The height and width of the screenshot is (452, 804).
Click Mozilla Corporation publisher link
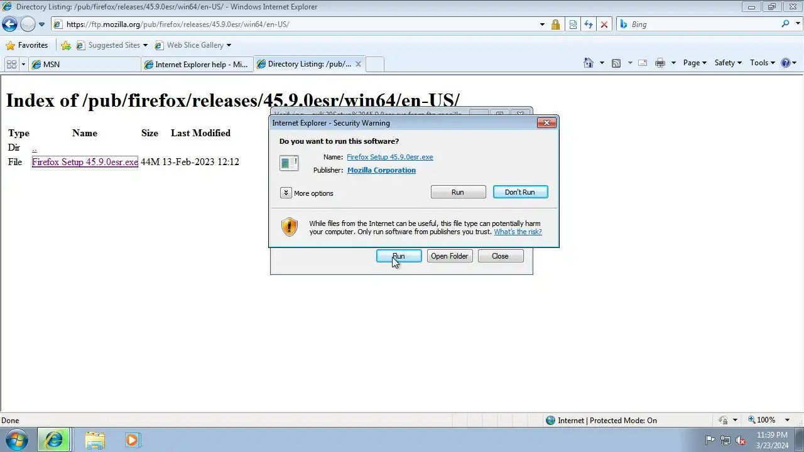(x=381, y=170)
